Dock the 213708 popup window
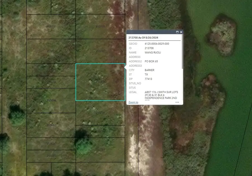This screenshot has width=252, height=176. tap(178, 32)
